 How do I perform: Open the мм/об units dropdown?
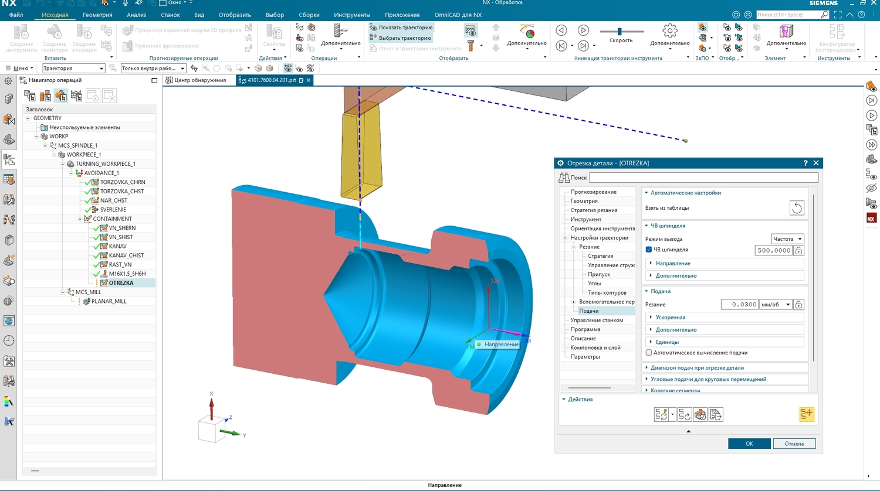775,305
